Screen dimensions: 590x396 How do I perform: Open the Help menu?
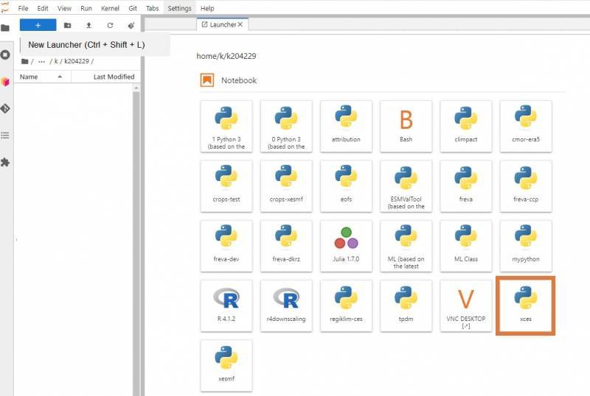[x=207, y=8]
